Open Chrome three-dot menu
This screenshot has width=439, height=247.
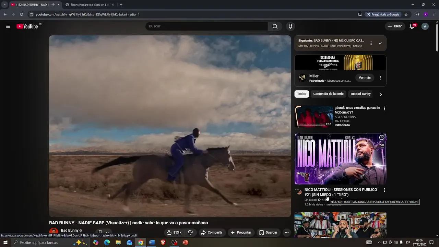point(434,14)
